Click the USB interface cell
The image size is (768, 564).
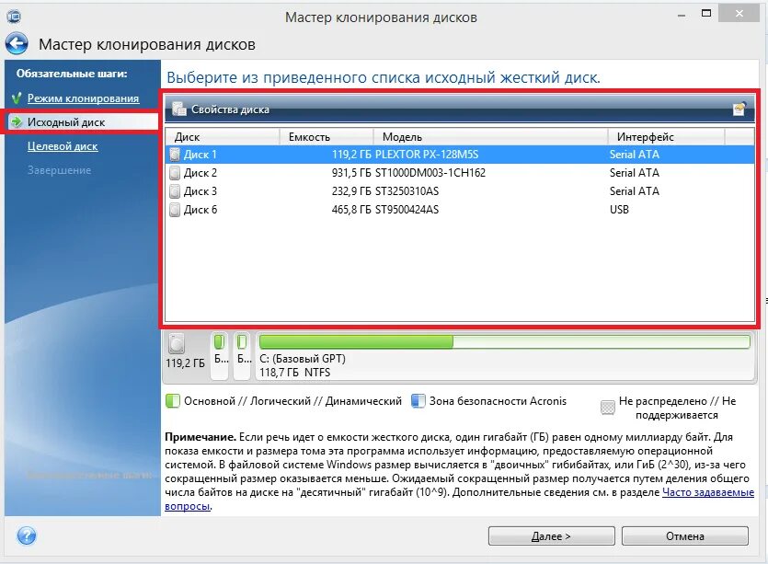tap(619, 210)
